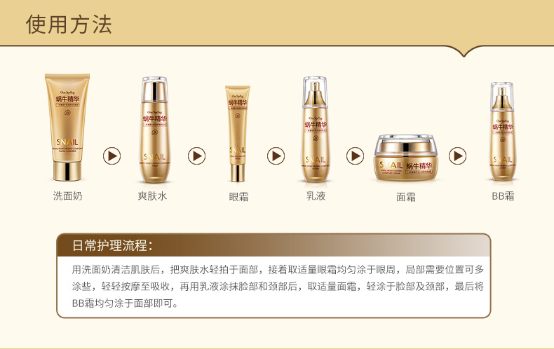Select the 爽肤水 toner bottle image

(154, 130)
